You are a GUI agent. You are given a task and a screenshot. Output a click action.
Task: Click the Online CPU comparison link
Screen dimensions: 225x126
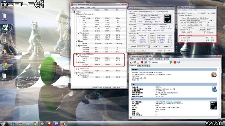pyautogui.click(x=173, y=102)
